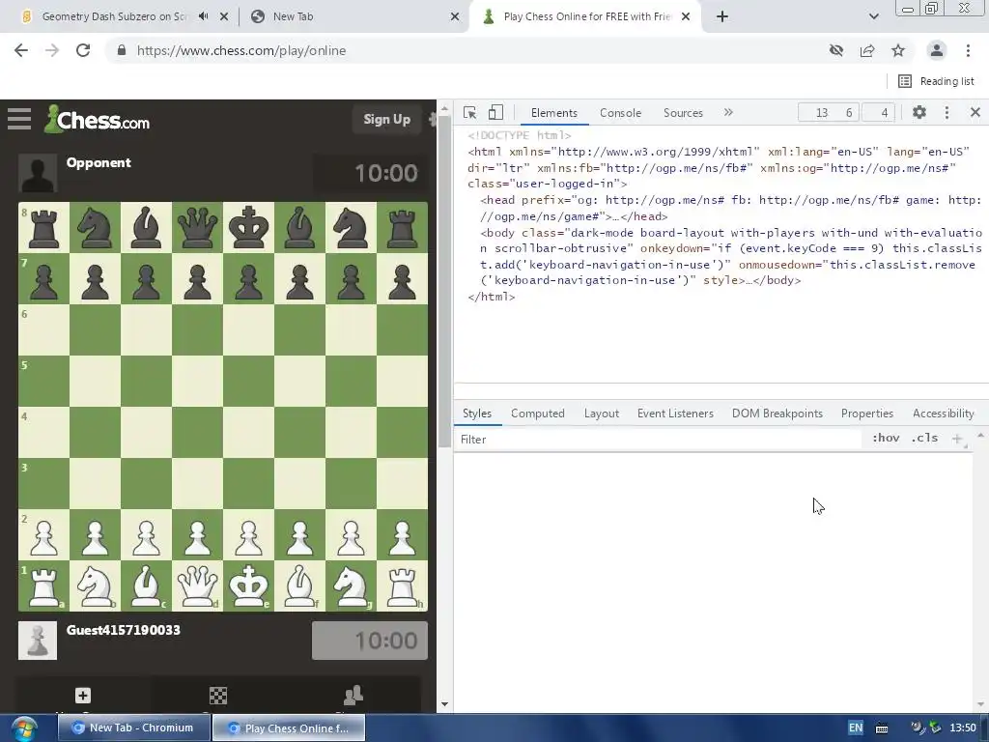The image size is (989, 742).
Task: Open DevTools settings gear
Action: click(919, 112)
